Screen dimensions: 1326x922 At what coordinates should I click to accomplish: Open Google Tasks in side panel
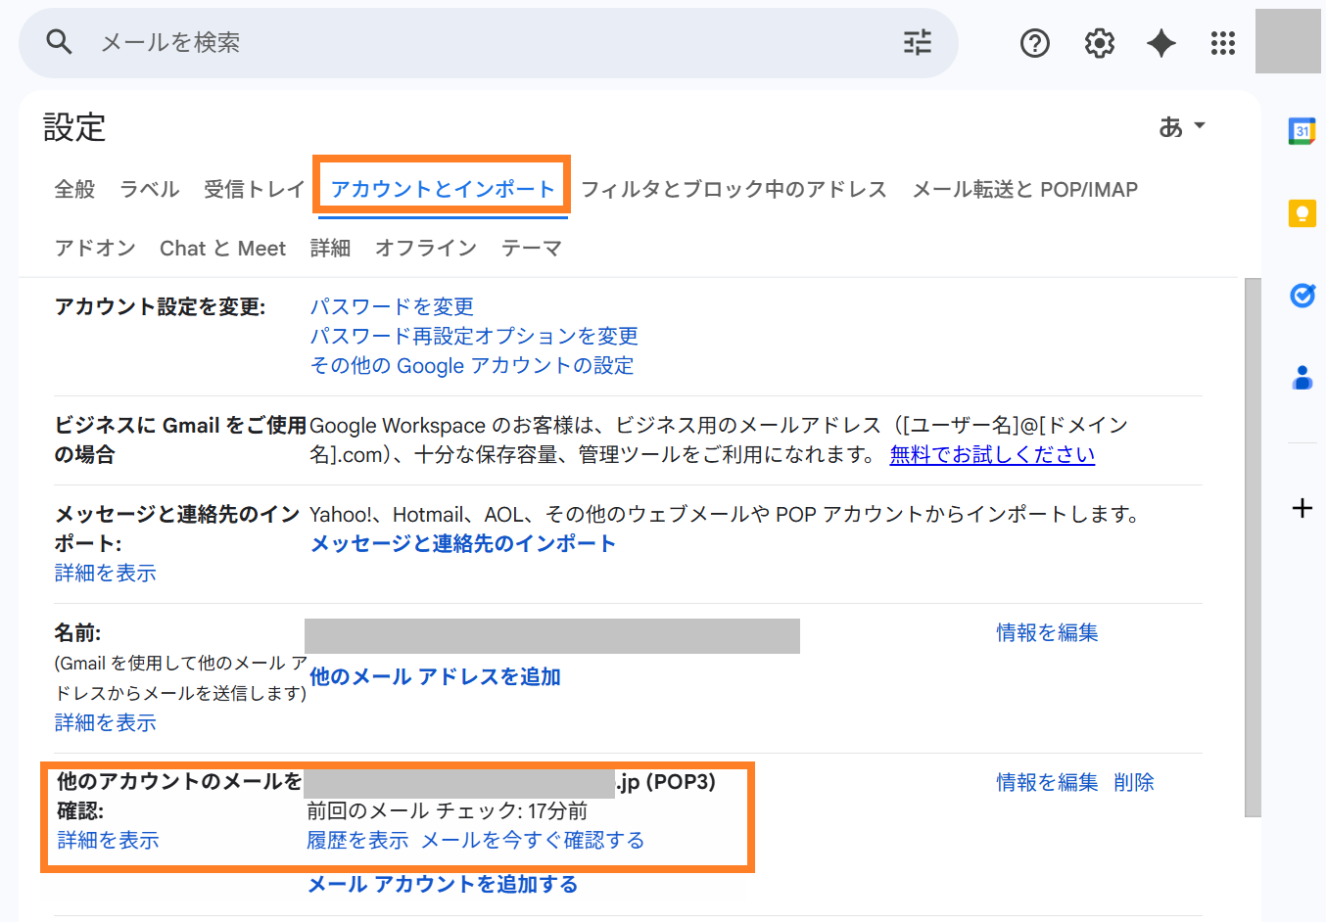(1302, 295)
